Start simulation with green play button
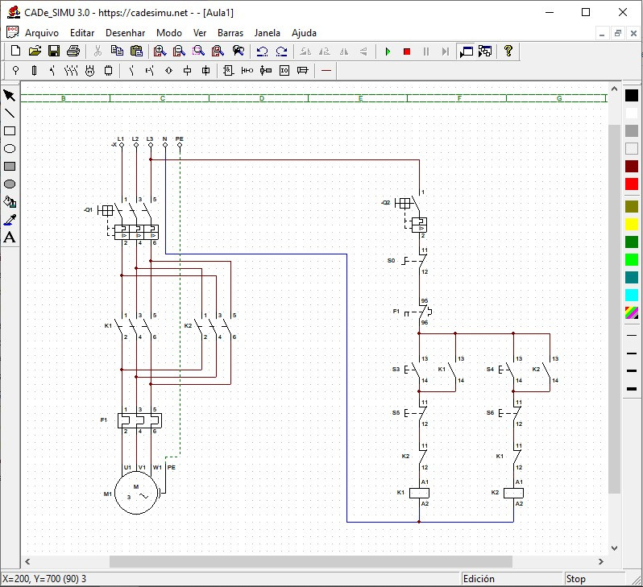The width and height of the screenshot is (643, 587). click(388, 52)
